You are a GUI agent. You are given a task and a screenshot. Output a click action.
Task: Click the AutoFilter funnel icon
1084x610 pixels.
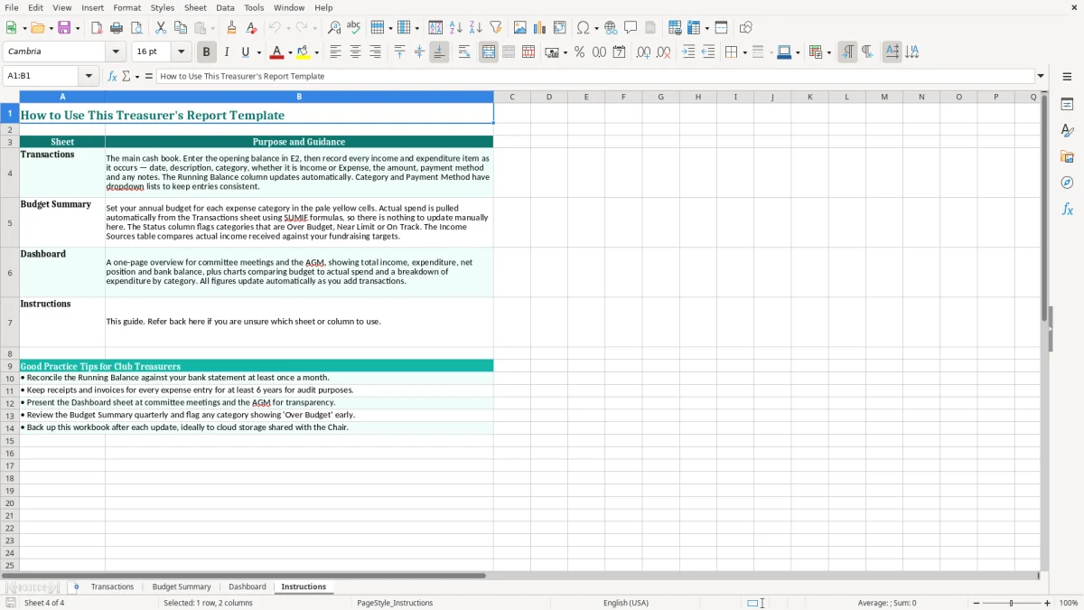click(x=496, y=28)
